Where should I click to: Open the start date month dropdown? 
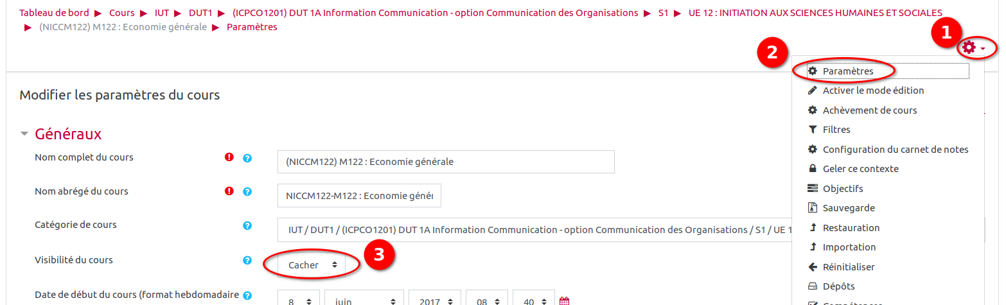(363, 301)
